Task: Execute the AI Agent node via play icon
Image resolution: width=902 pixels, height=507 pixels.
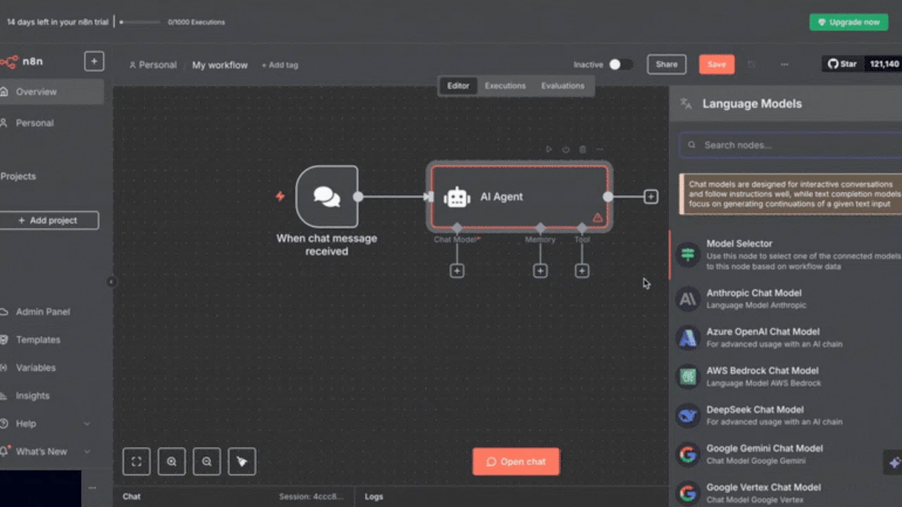Action: point(549,149)
